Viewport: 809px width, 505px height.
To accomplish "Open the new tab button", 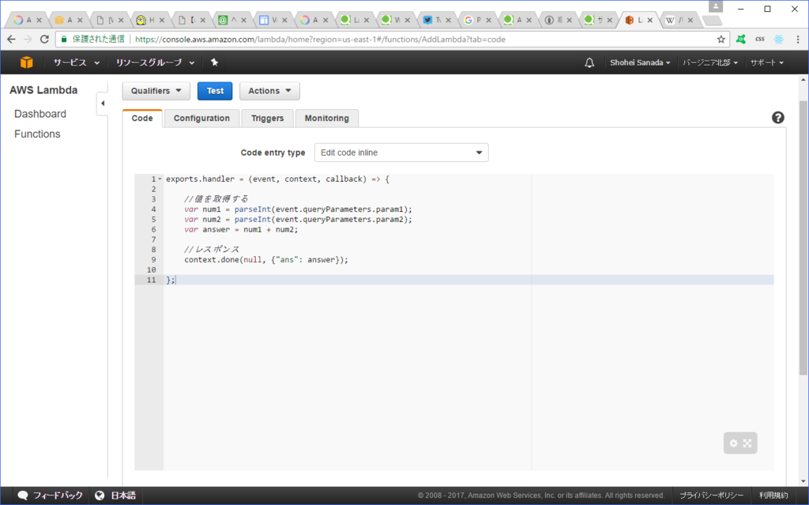I will 713,21.
